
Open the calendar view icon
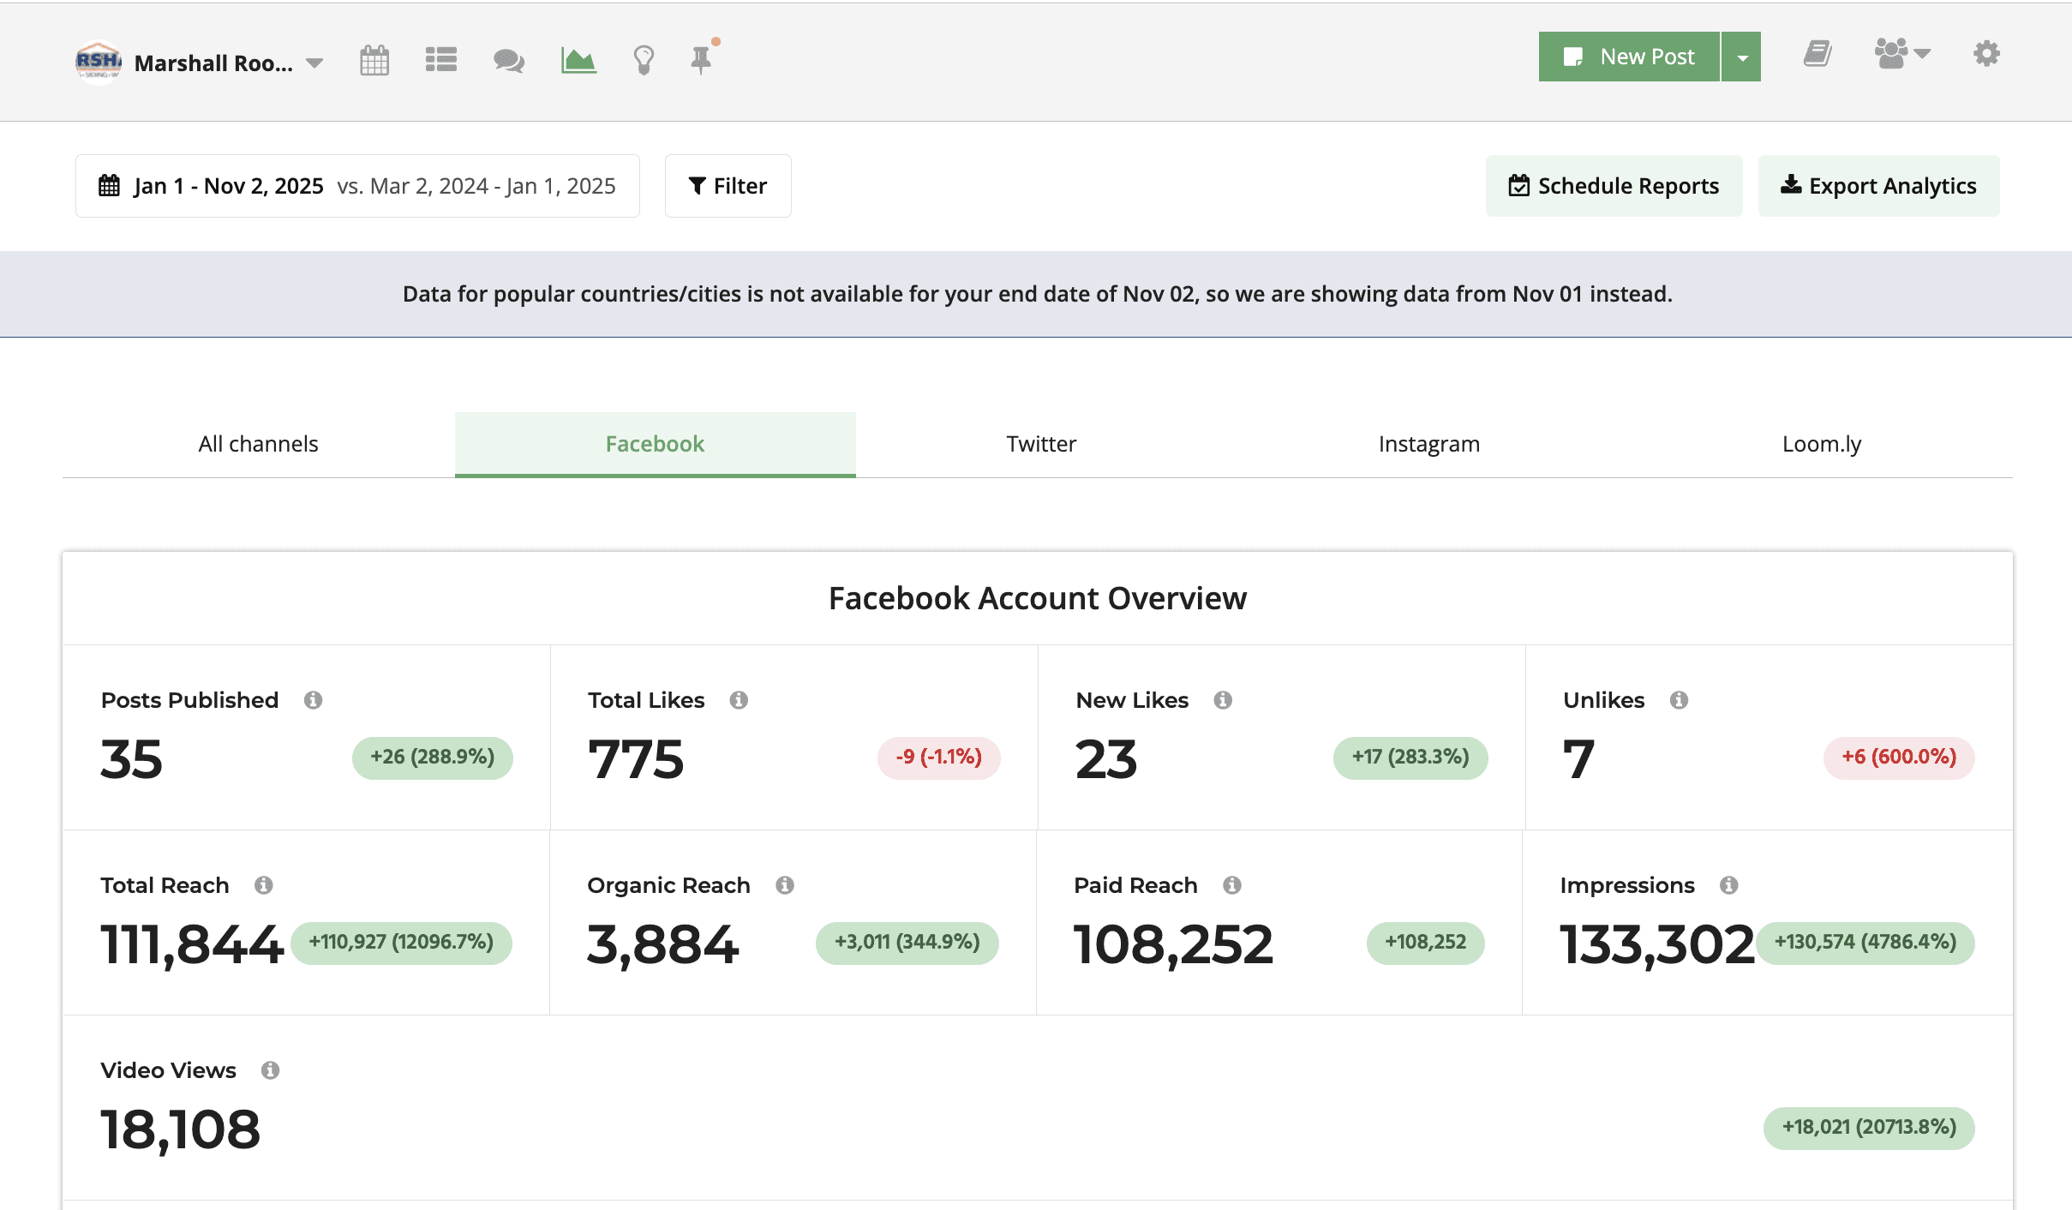[374, 60]
